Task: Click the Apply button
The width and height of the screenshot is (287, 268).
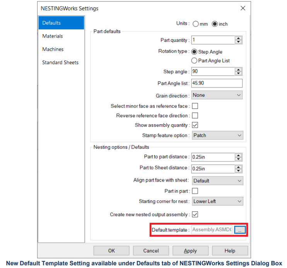Action: point(190,251)
